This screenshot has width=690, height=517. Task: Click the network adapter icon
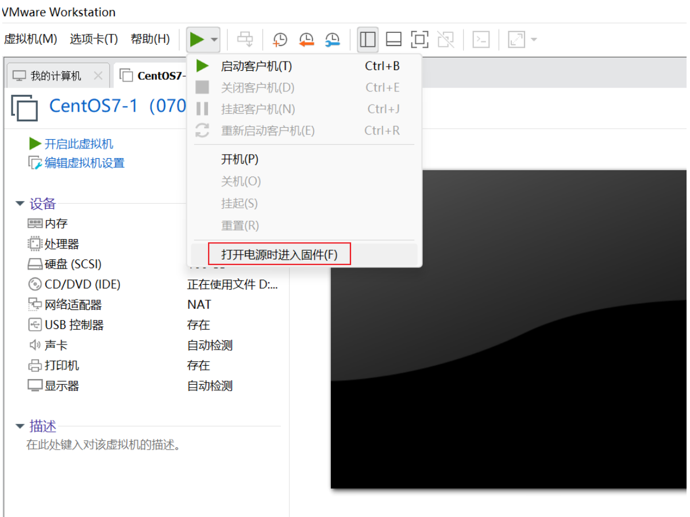(35, 305)
